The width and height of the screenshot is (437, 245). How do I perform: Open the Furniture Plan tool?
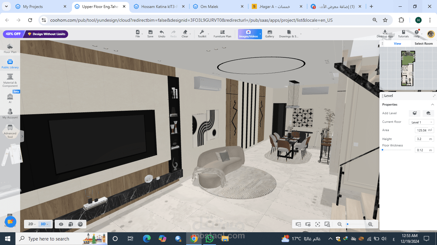[222, 34]
